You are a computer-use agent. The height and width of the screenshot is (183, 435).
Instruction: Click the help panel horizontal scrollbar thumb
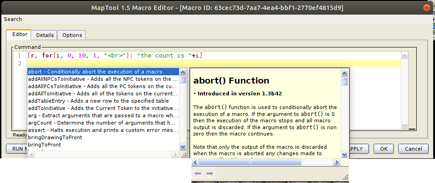[250, 162]
